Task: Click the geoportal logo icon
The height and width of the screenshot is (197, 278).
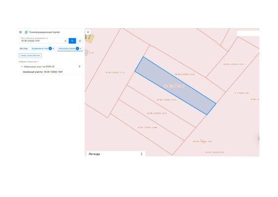Action: coord(26,32)
